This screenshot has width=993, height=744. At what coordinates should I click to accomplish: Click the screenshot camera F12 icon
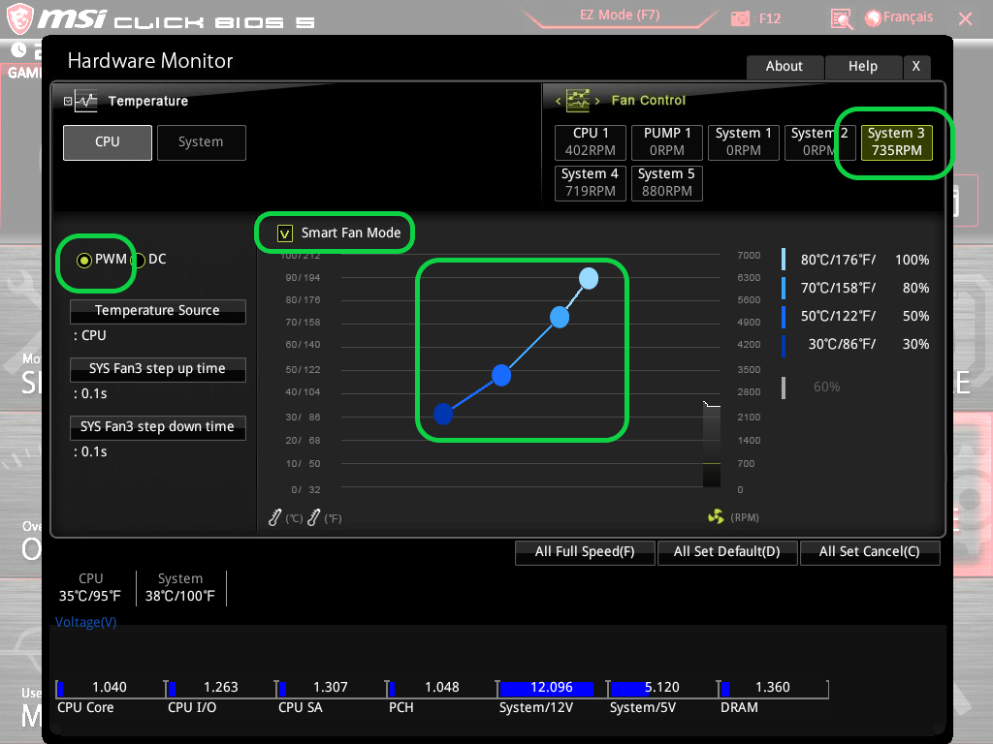click(x=740, y=19)
